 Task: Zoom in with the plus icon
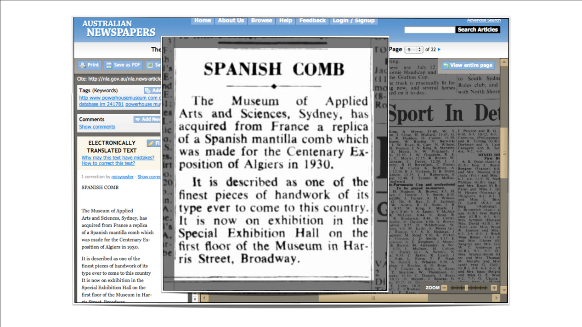tap(494, 288)
